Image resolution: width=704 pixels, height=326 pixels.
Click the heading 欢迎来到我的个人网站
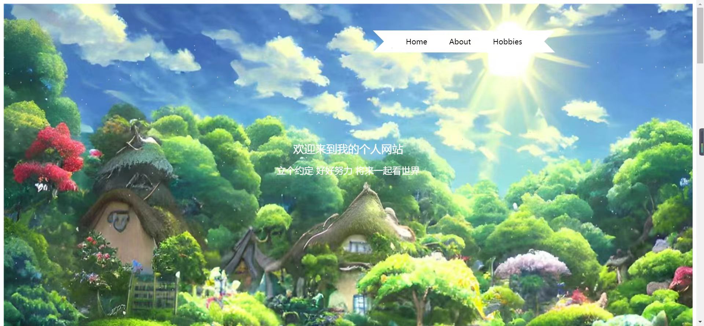(x=348, y=149)
